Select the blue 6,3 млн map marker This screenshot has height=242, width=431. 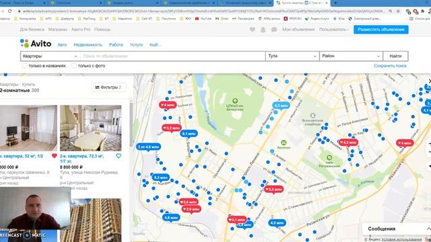click(x=161, y=177)
